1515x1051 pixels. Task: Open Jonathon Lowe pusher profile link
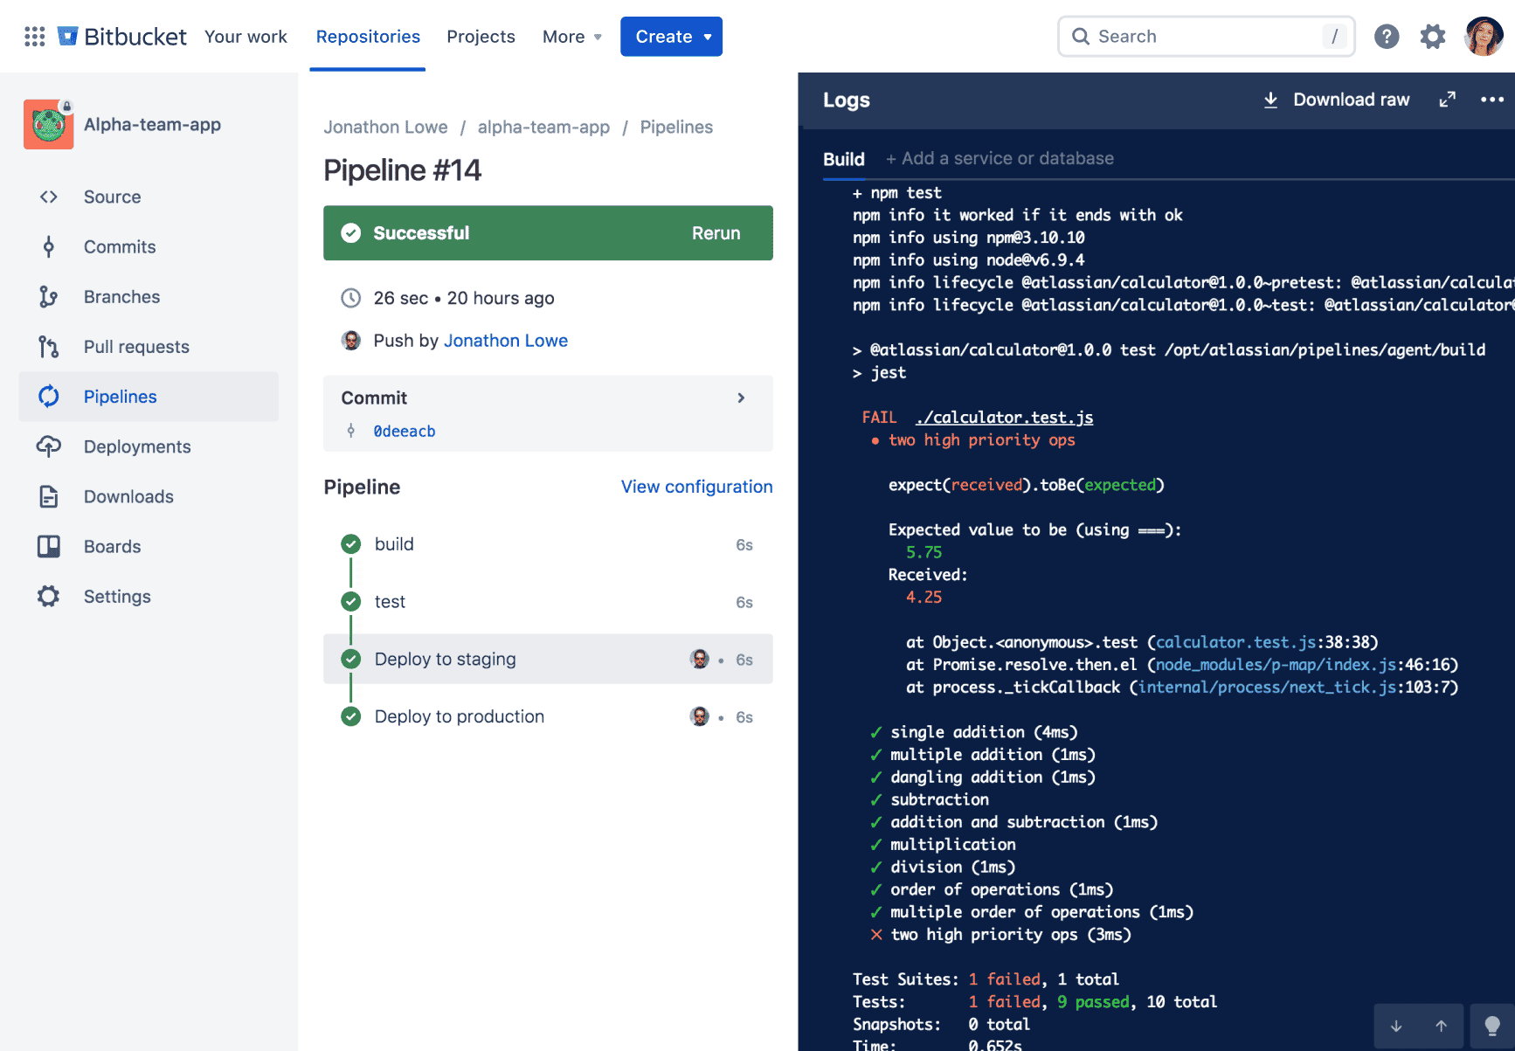click(506, 341)
